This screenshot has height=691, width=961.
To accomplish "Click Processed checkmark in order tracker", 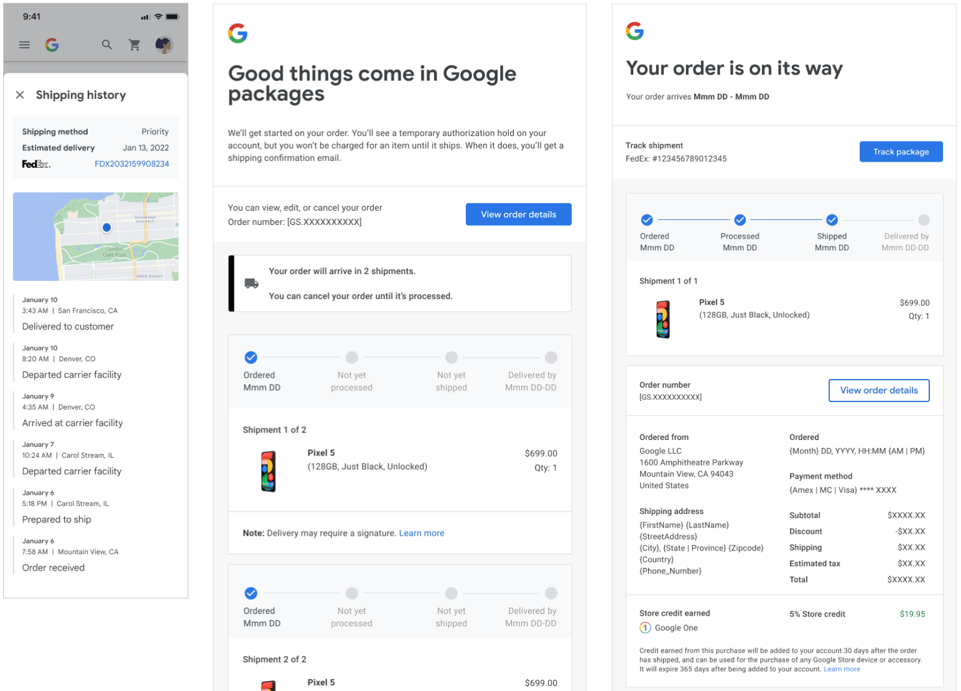I will pyautogui.click(x=740, y=220).
